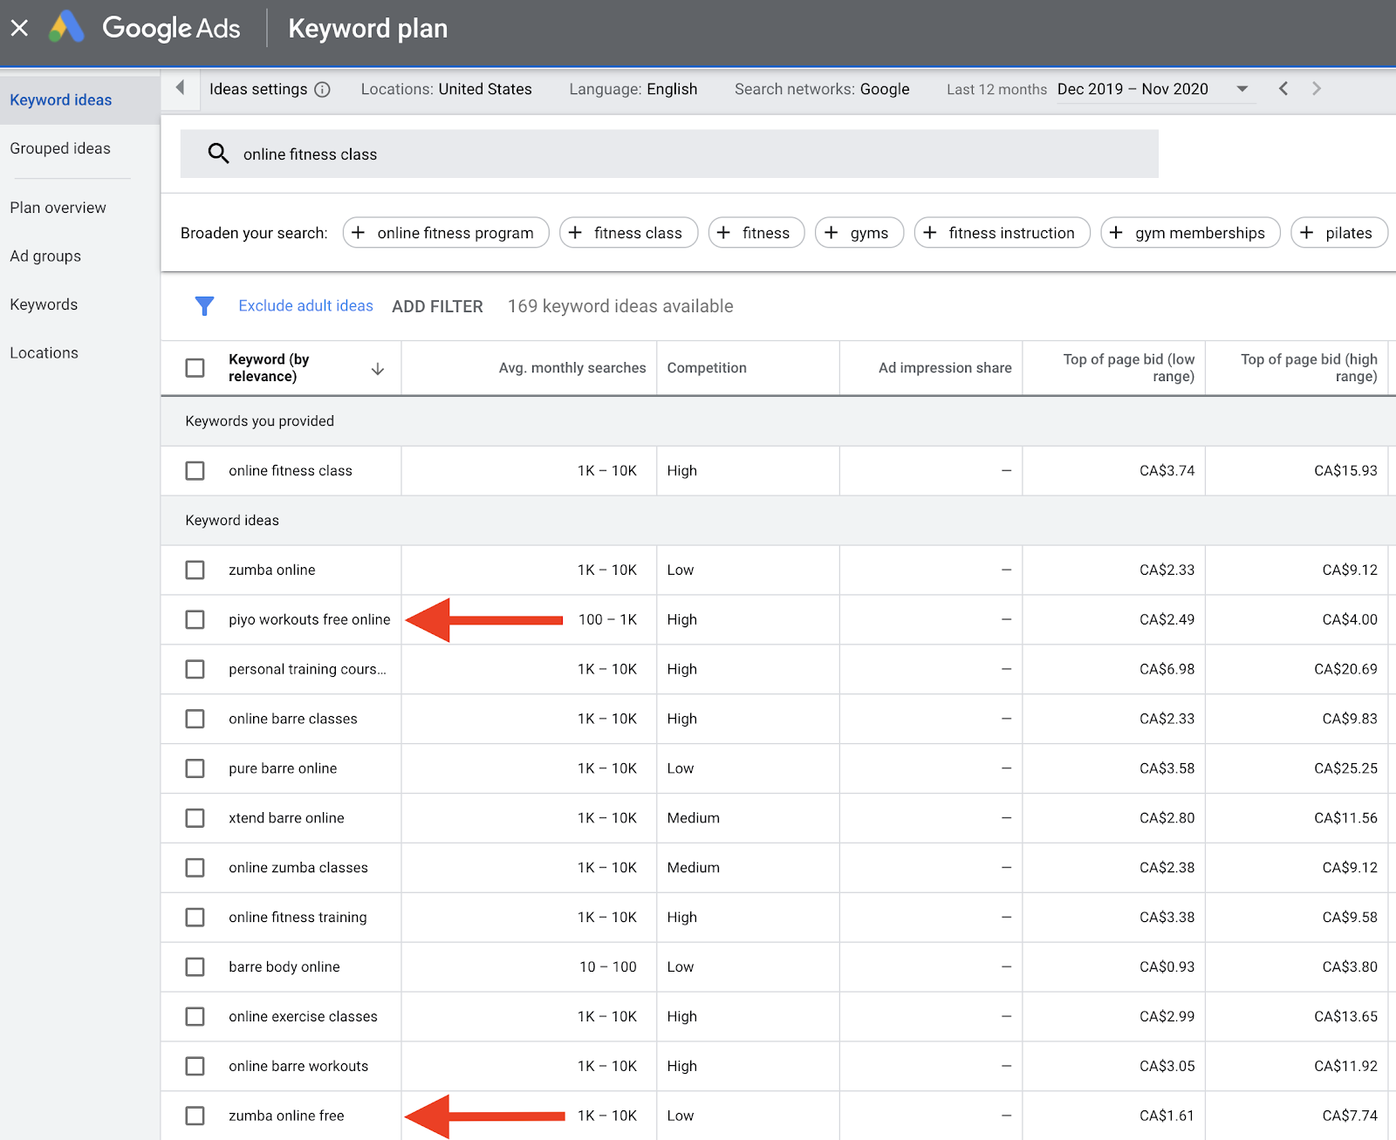
Task: Toggle the select-all keywords header checkbox
Action: 195,368
